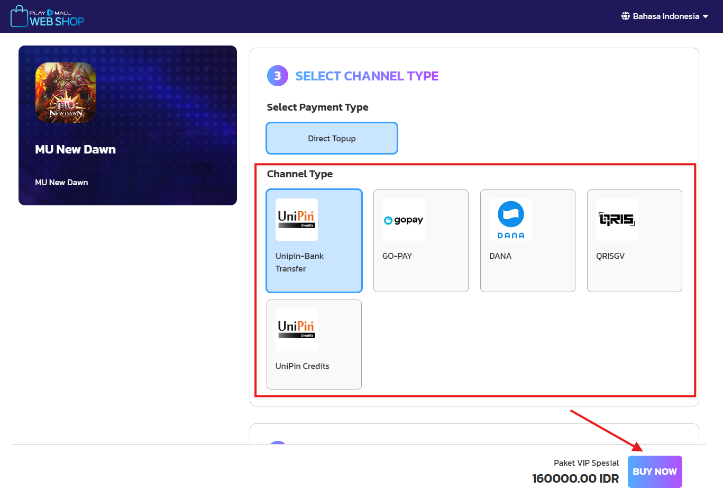Click the MU New Dawn bold title
This screenshot has width=723, height=498.
click(x=75, y=149)
